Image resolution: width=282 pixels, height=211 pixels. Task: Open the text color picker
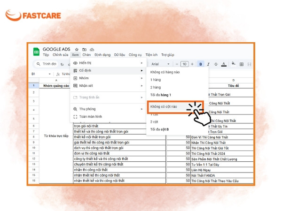(x=224, y=64)
